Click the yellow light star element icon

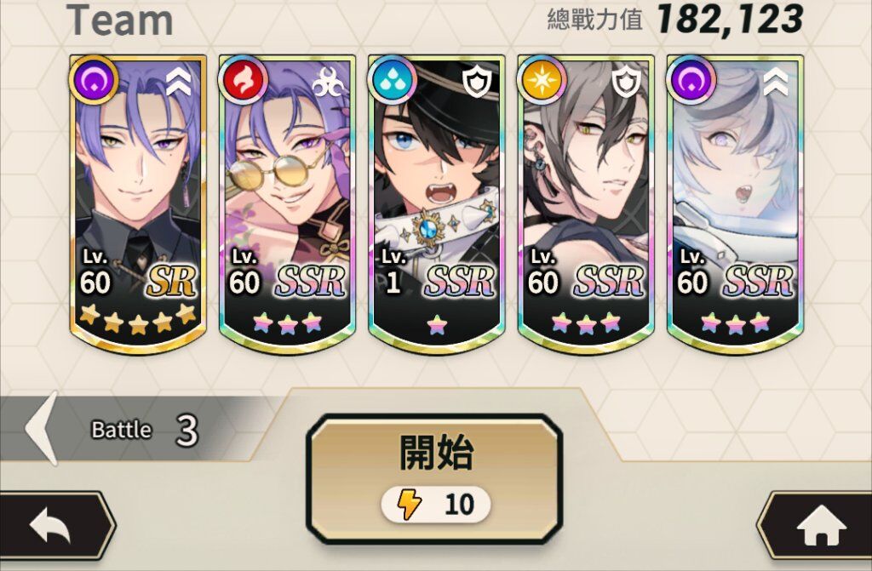[542, 79]
